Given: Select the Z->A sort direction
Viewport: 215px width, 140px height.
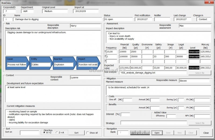Looking at the screenshot, I should click(57, 133).
